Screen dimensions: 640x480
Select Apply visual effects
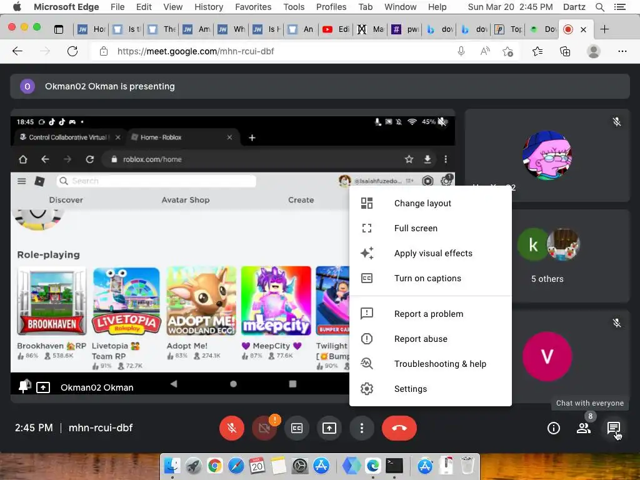[430, 253]
